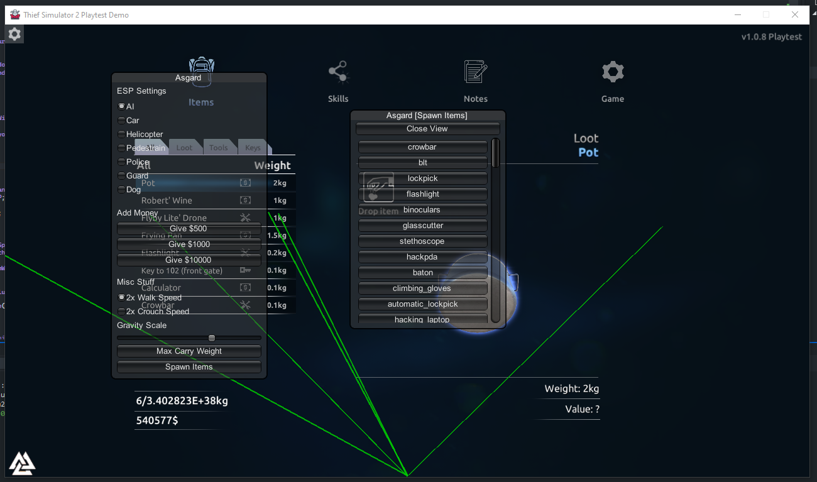Spawn the hackpda item

pos(422,257)
